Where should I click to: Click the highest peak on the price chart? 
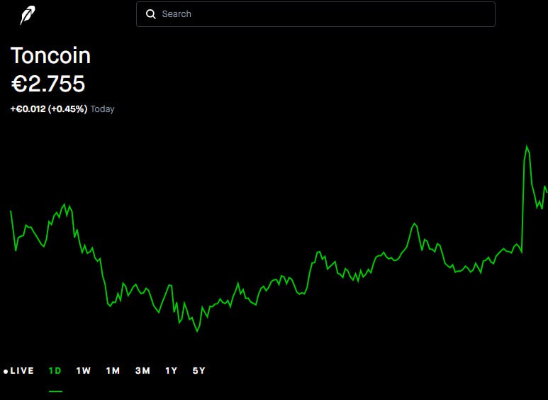pyautogui.click(x=527, y=147)
